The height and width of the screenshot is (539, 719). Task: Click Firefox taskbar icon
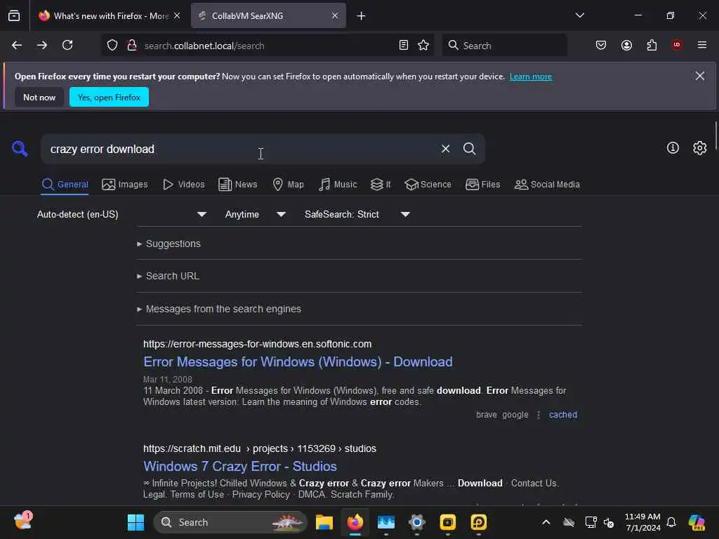(355, 522)
